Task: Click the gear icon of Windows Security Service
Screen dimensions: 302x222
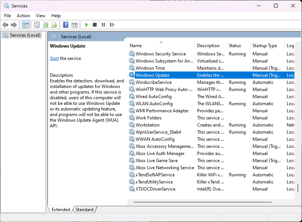Action: [x=132, y=54]
